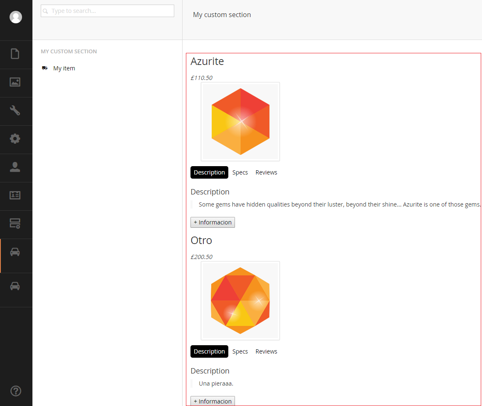Viewport: 482px width, 406px height.
Task: Click the £110.50 price
Action: tap(202, 78)
